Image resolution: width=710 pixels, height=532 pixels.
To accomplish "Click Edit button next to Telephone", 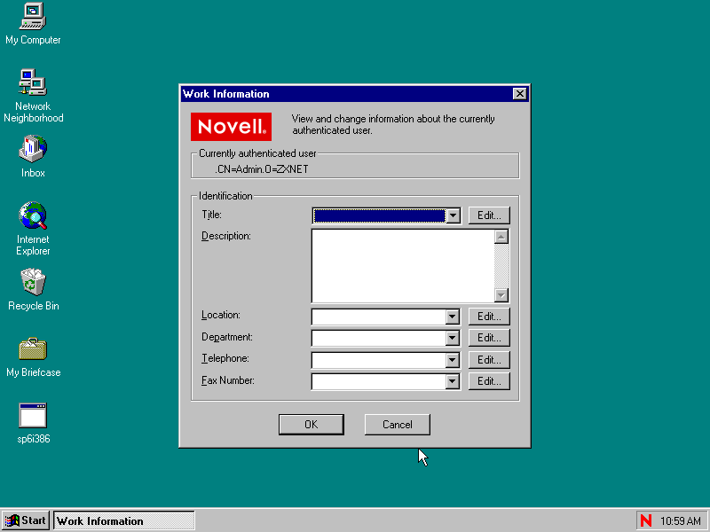I will (489, 360).
